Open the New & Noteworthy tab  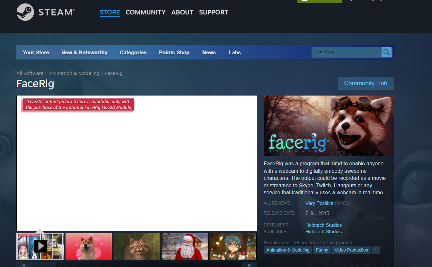pos(84,52)
